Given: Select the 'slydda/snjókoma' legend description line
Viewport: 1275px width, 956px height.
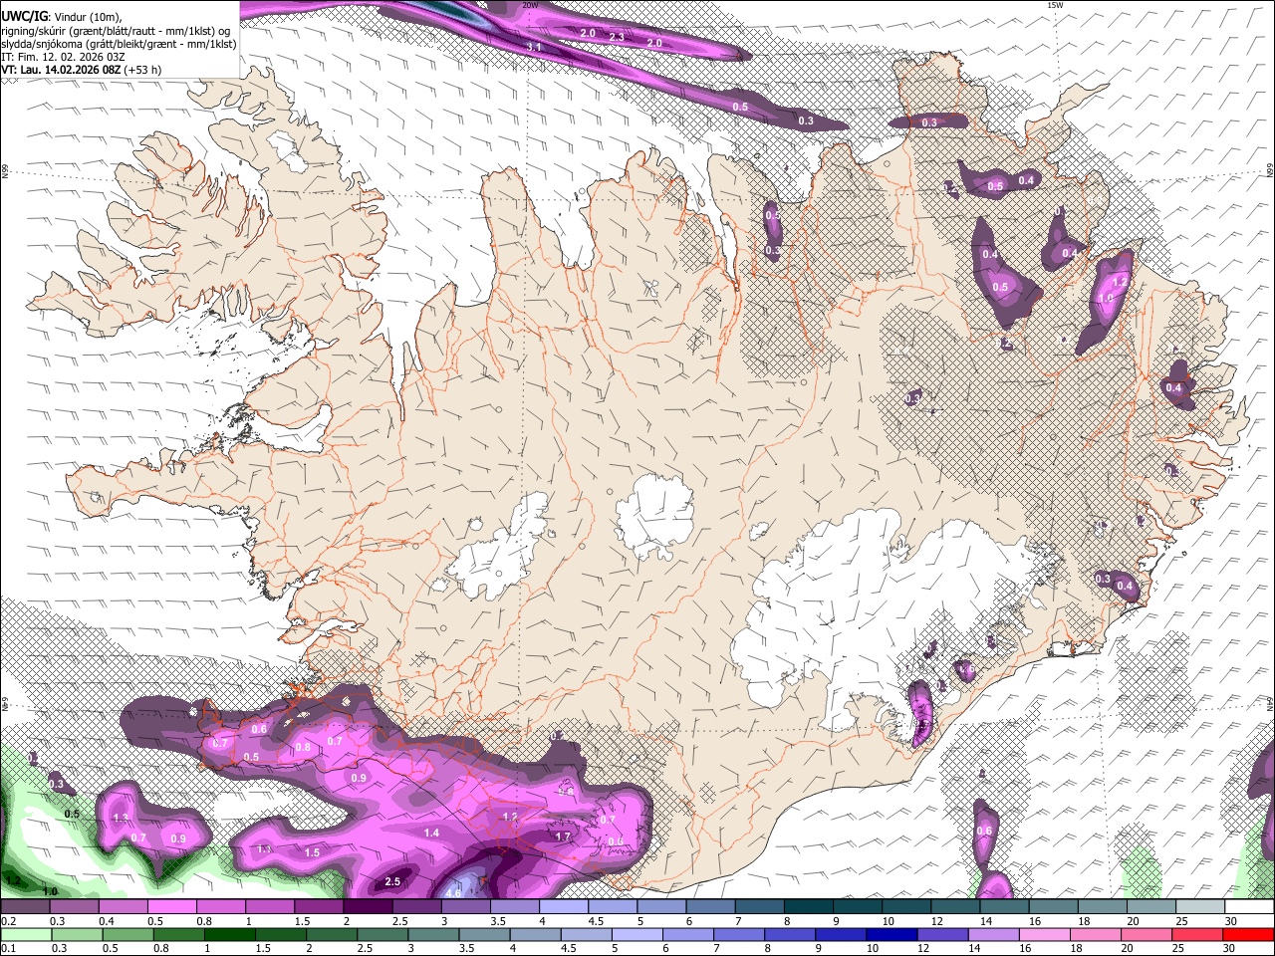Looking at the screenshot, I should click(x=119, y=44).
